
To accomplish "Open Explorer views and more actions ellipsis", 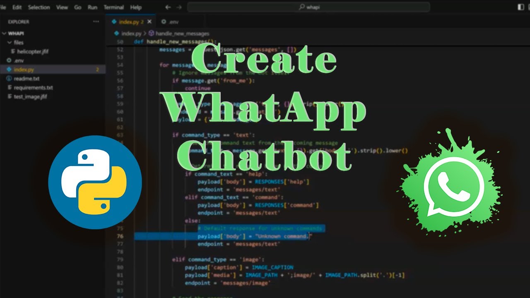I will [96, 22].
